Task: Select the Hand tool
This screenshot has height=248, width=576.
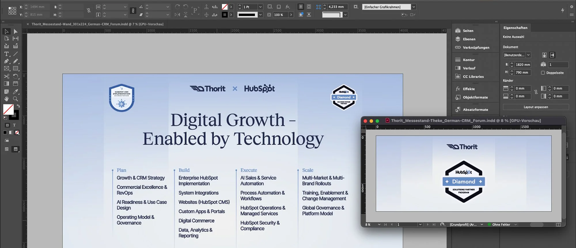Action: [6, 99]
